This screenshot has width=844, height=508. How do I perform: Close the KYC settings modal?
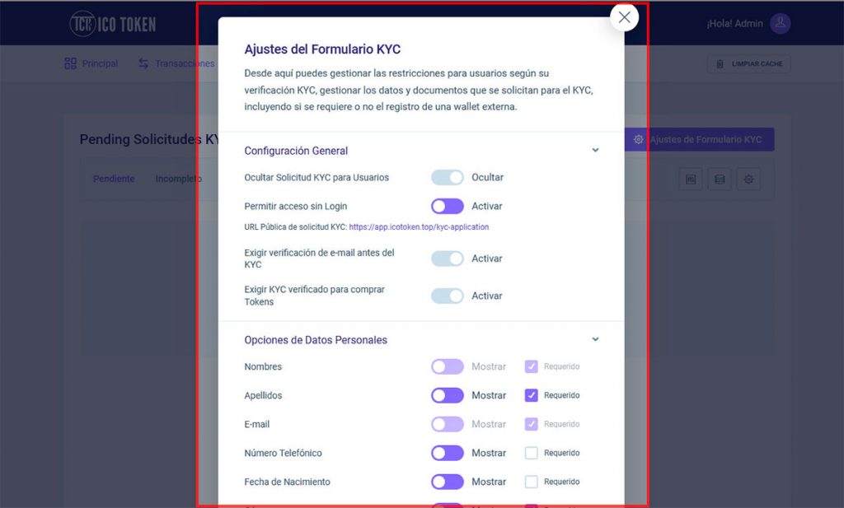point(624,17)
